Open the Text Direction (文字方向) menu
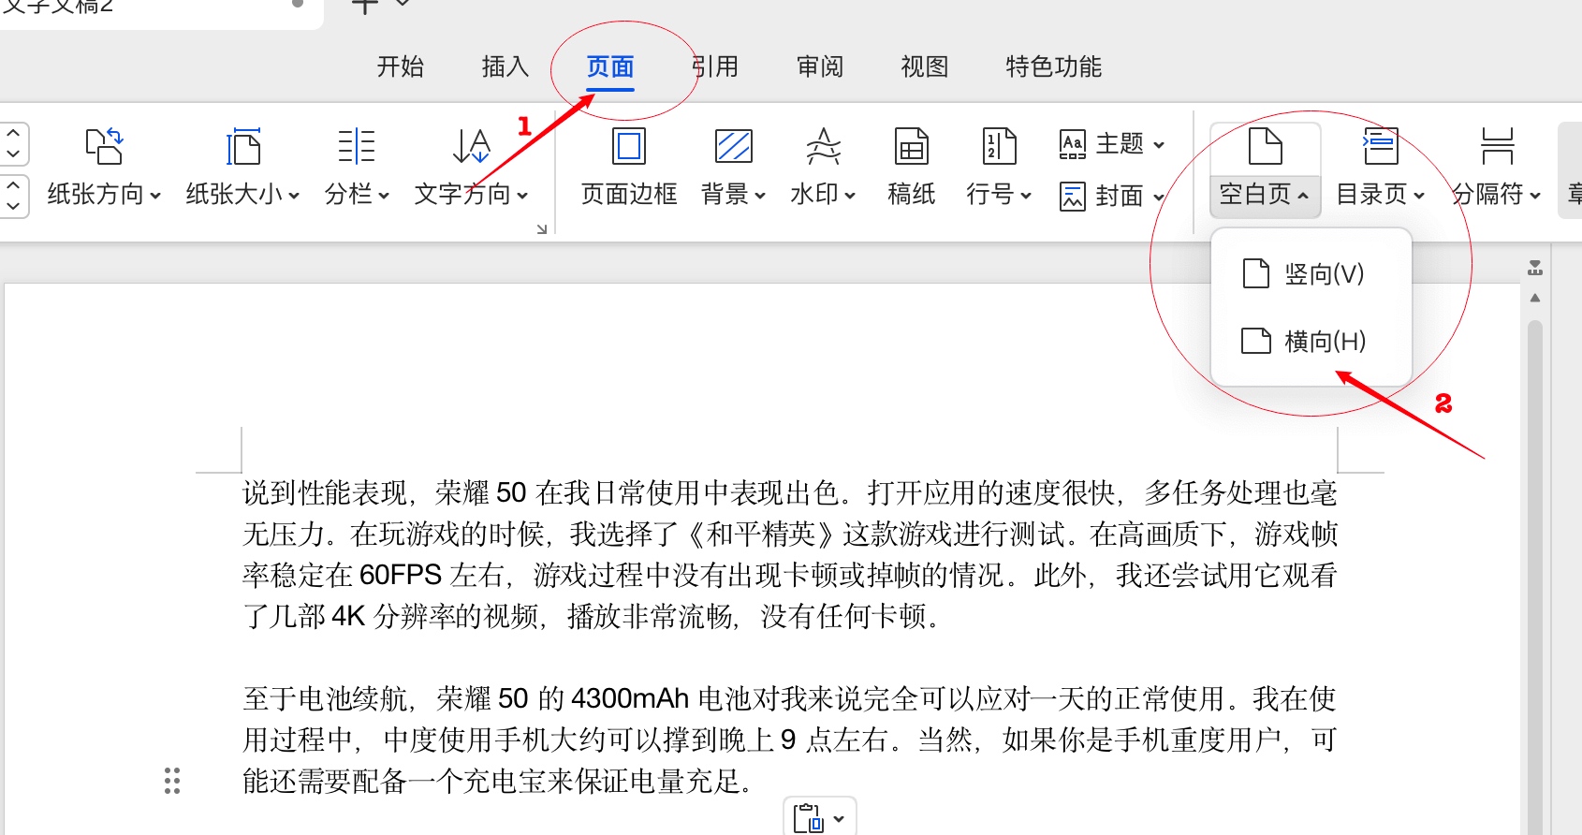The image size is (1582, 835). coord(471,194)
